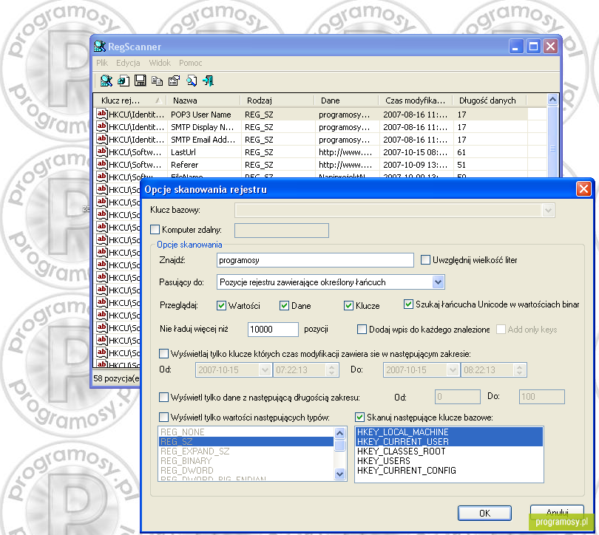This screenshot has height=535, width=599.
Task: Click the ab icon of SMTP Email Add... row
Action: tap(101, 139)
